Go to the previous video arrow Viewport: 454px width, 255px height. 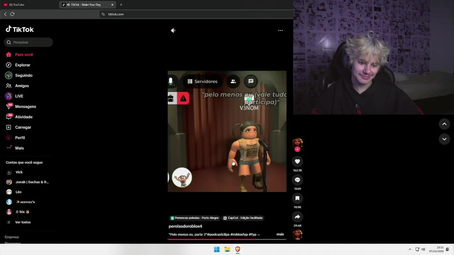(444, 124)
